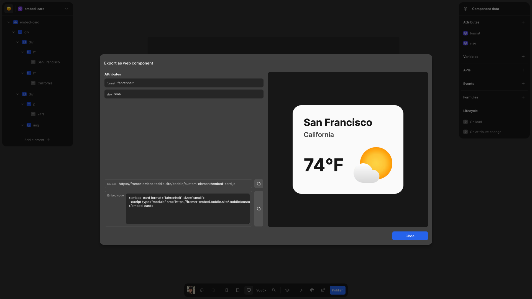
Task: Click the format attribute icon
Action: (465, 33)
